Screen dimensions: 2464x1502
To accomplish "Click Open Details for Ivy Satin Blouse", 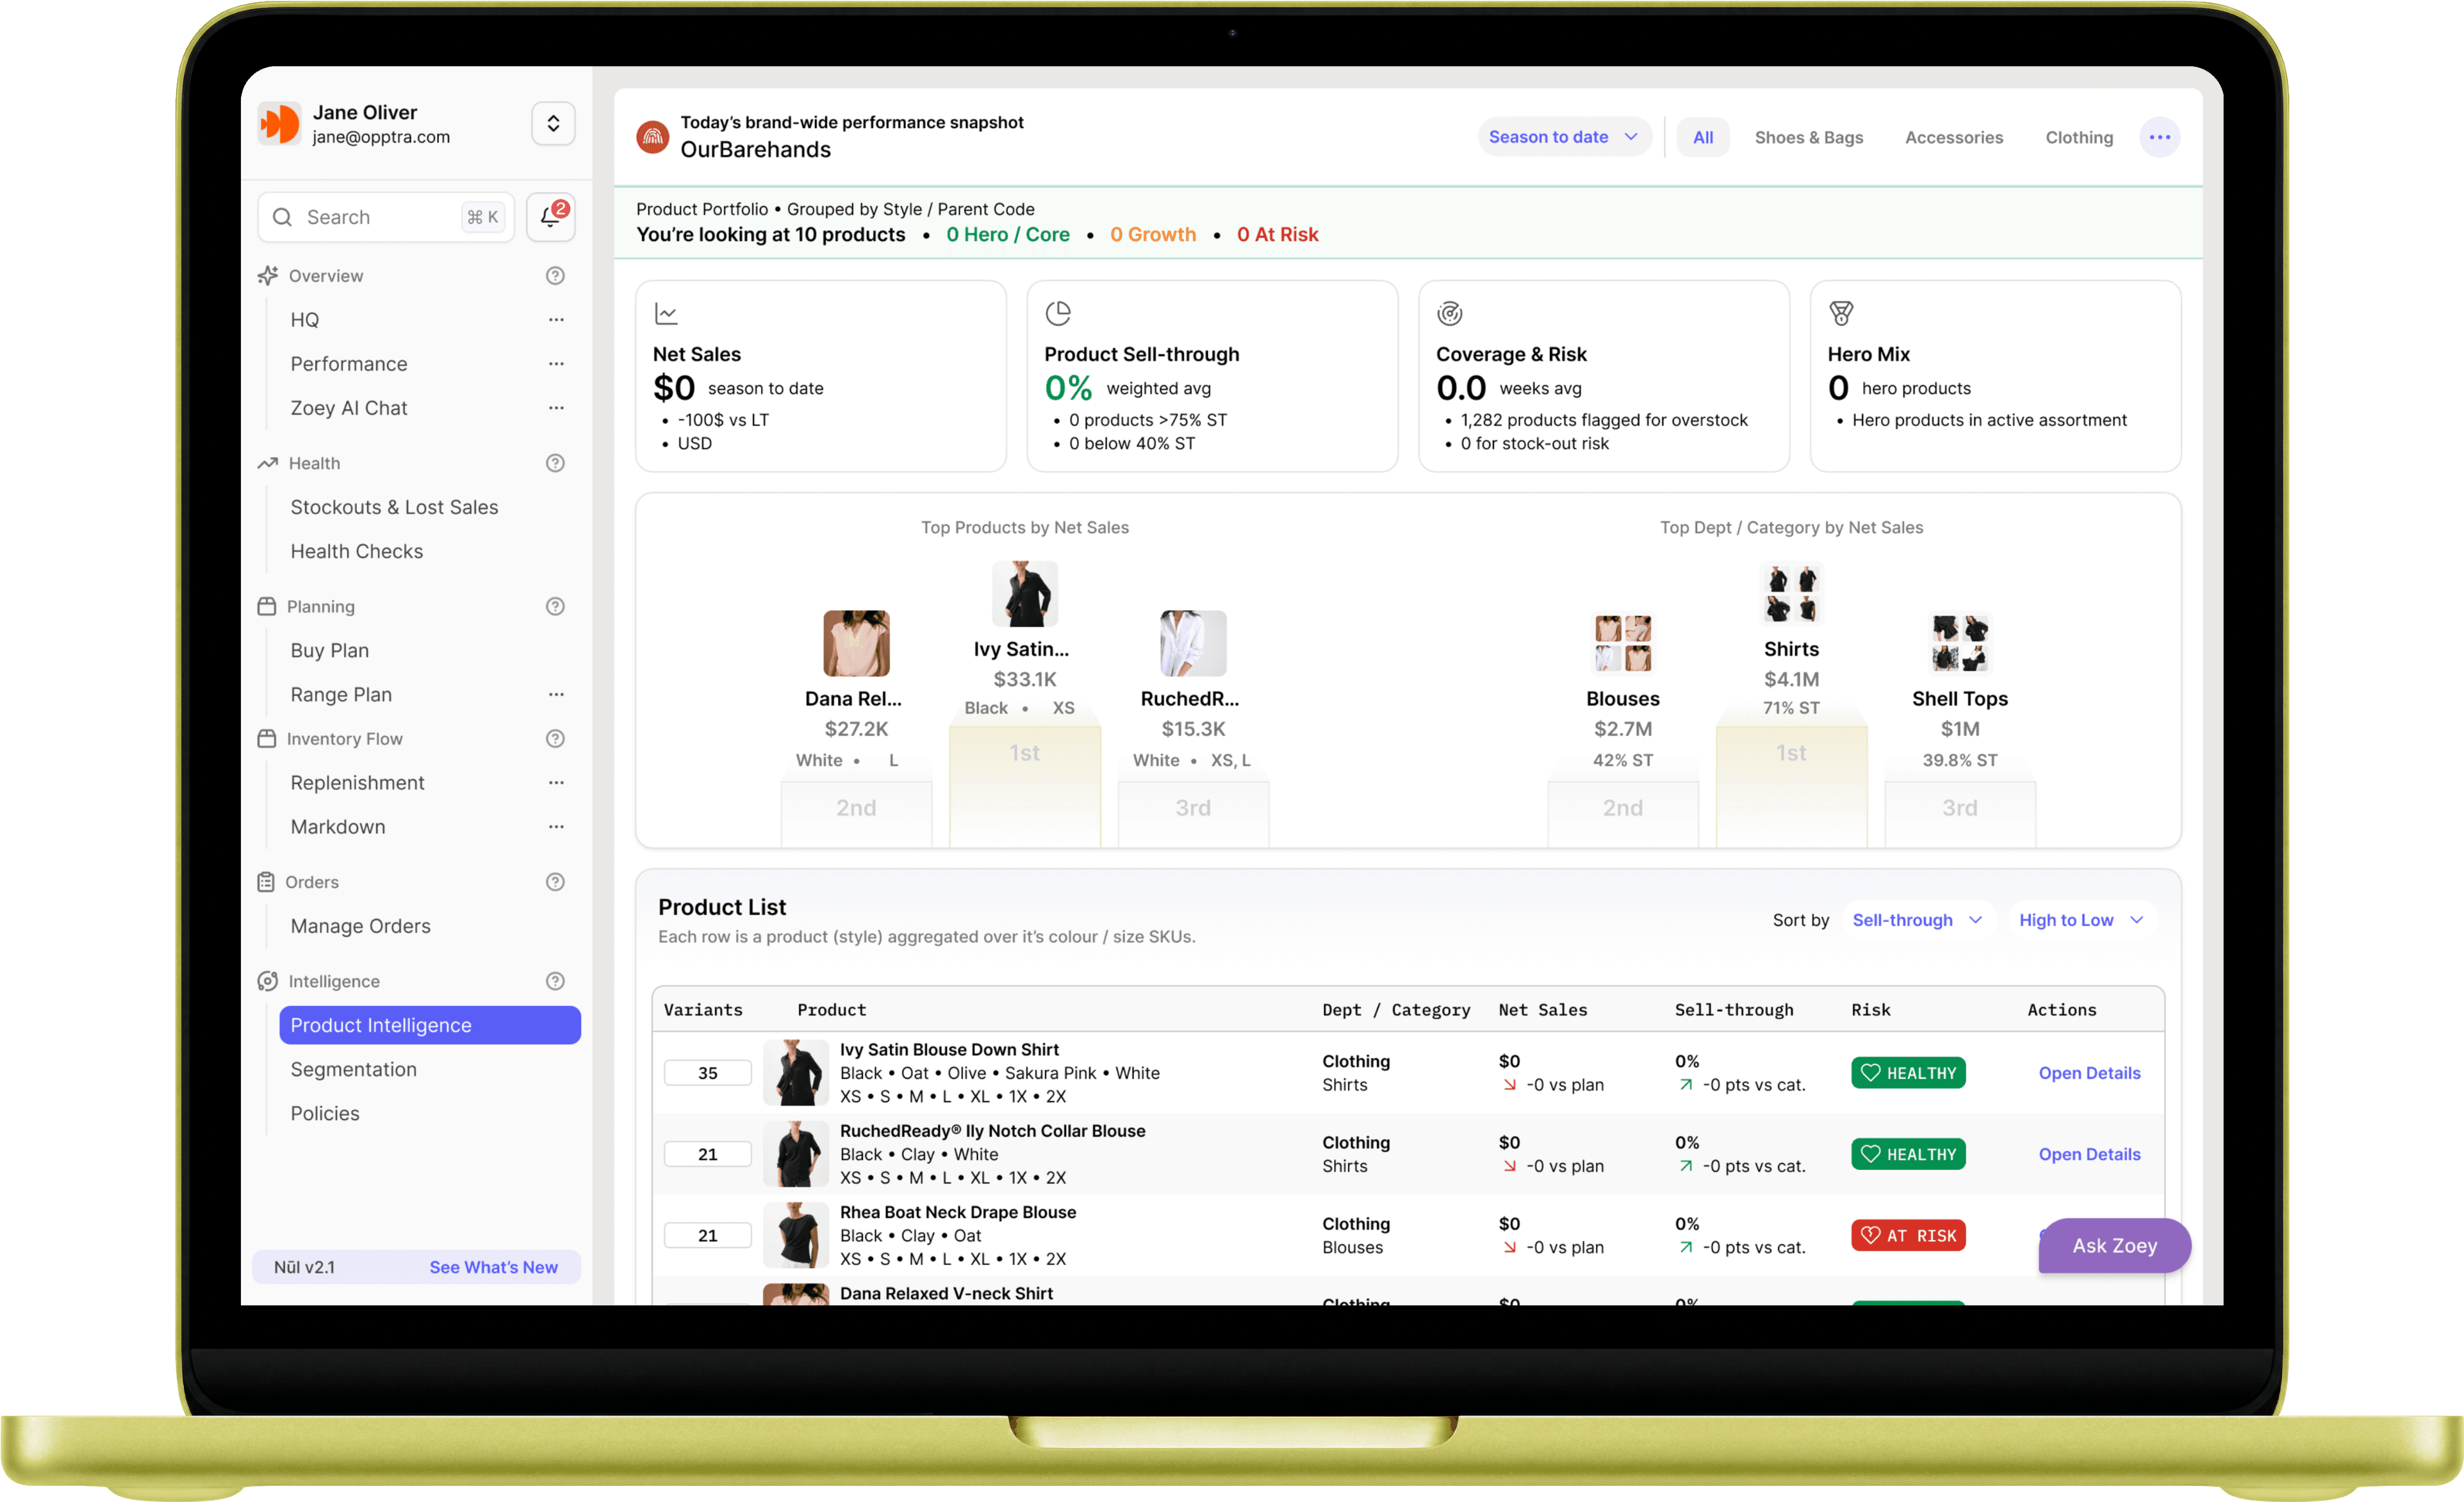I will tap(2089, 1073).
